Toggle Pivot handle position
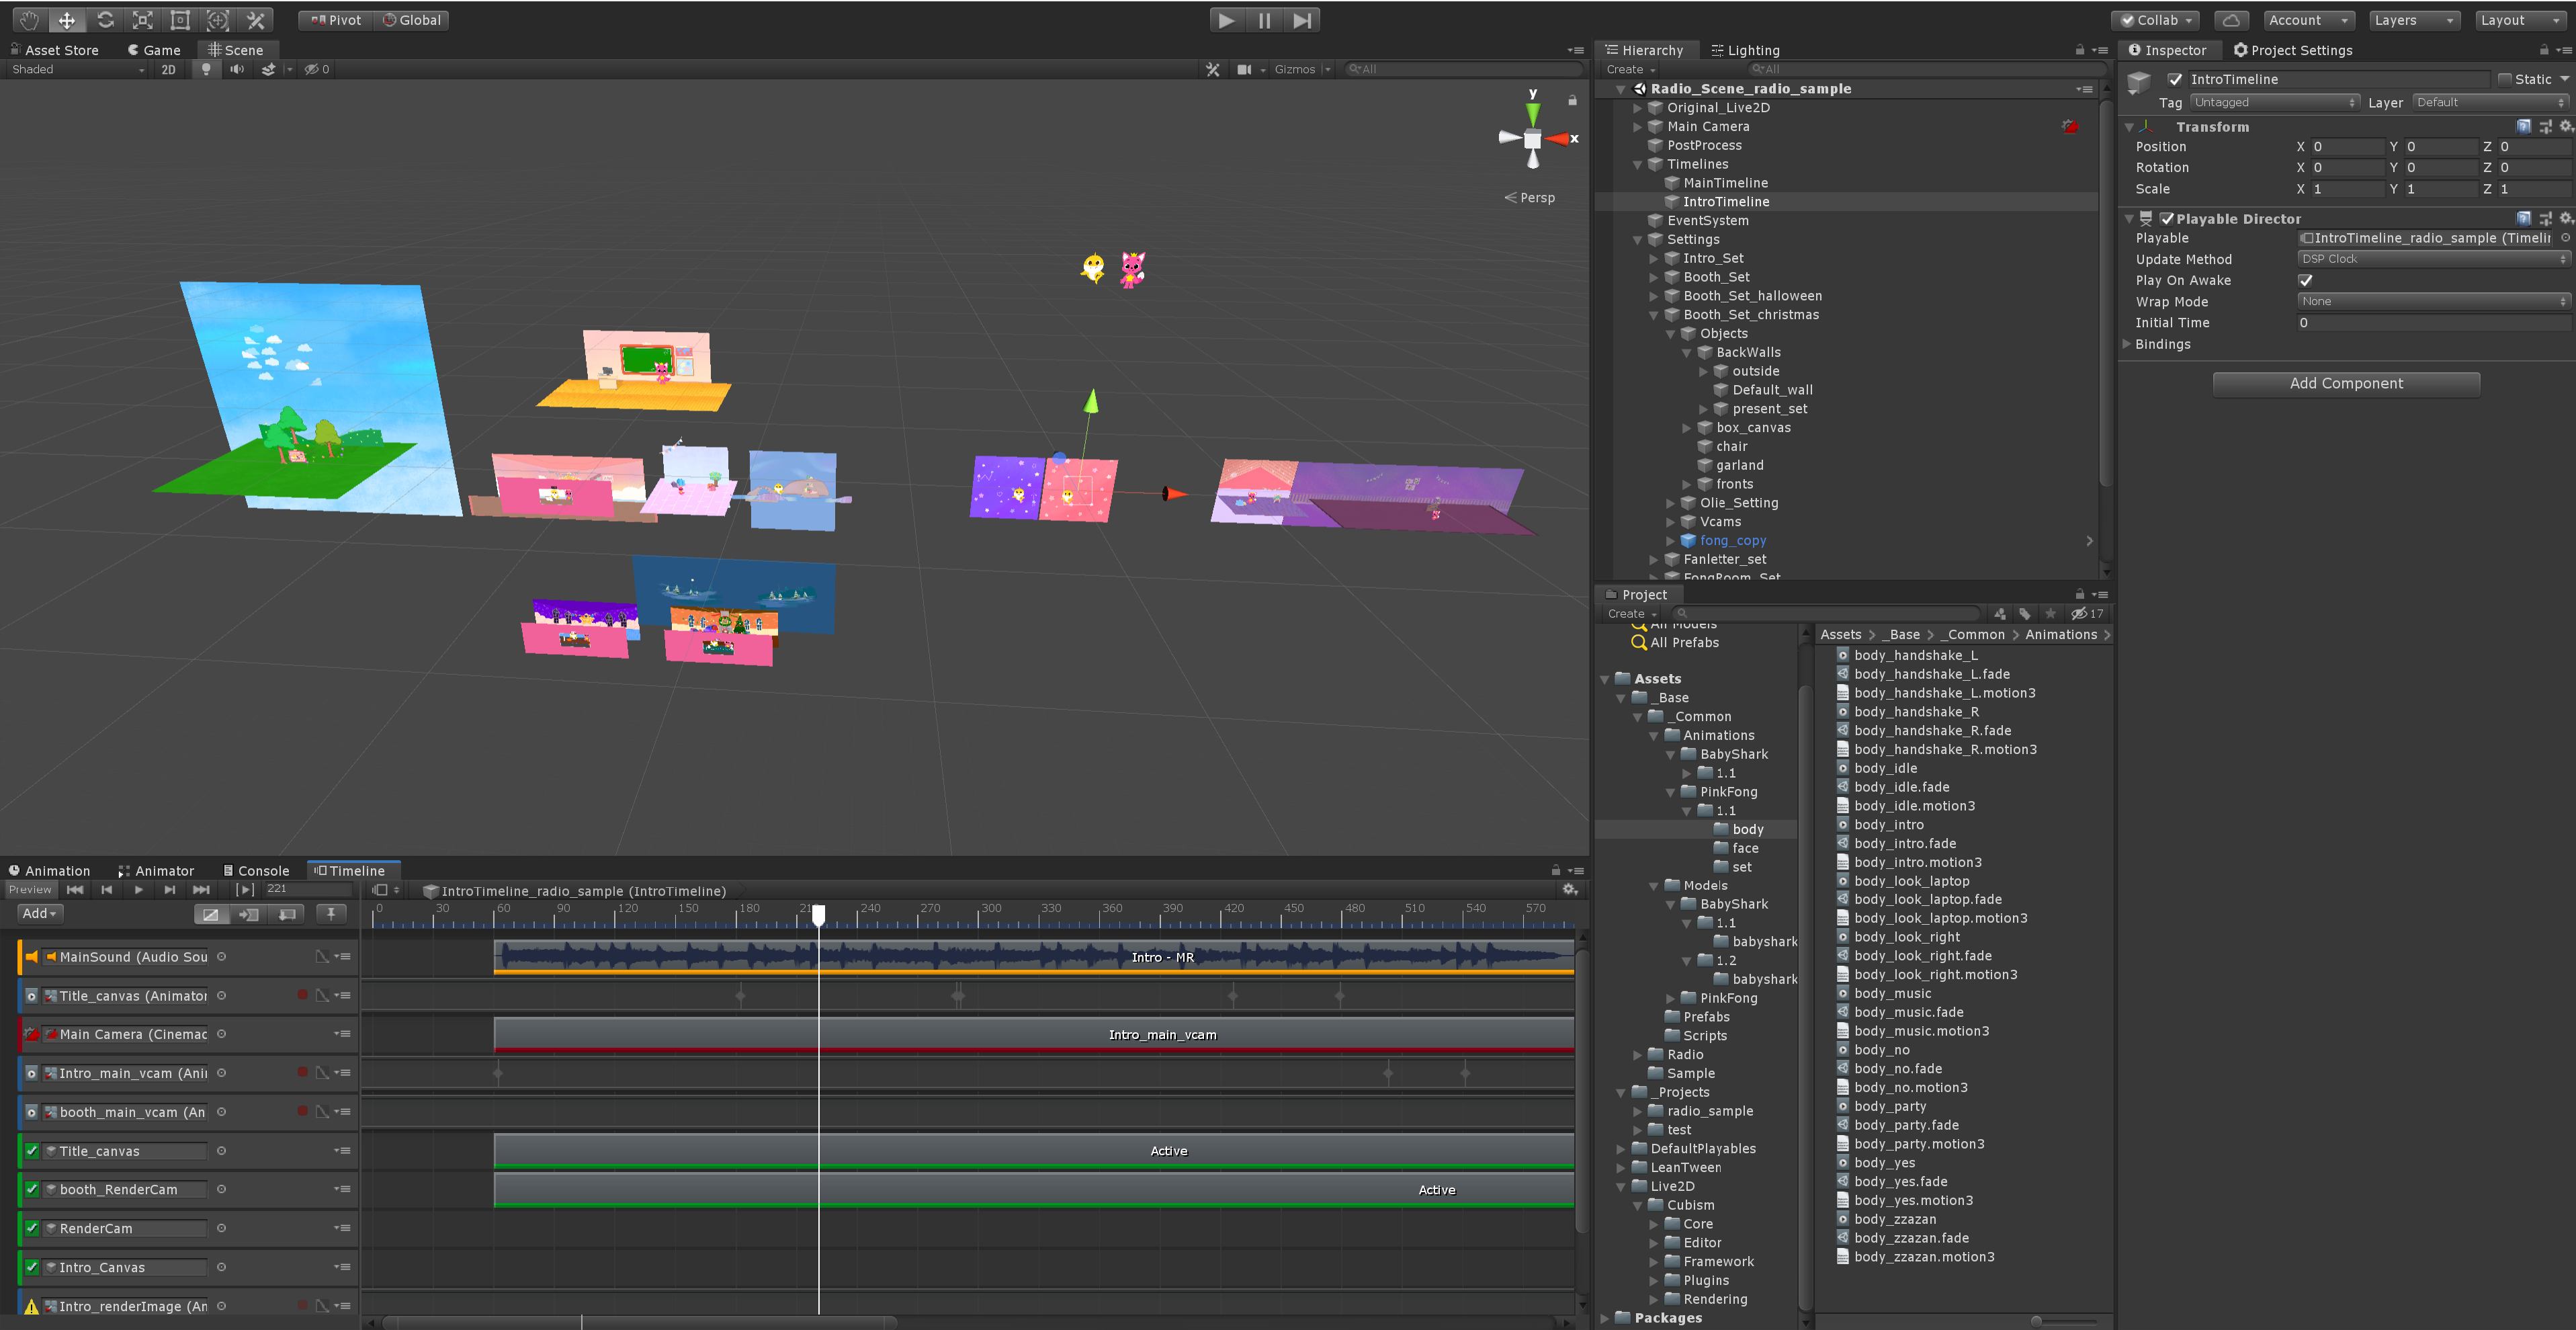The height and width of the screenshot is (1330, 2576). click(336, 20)
